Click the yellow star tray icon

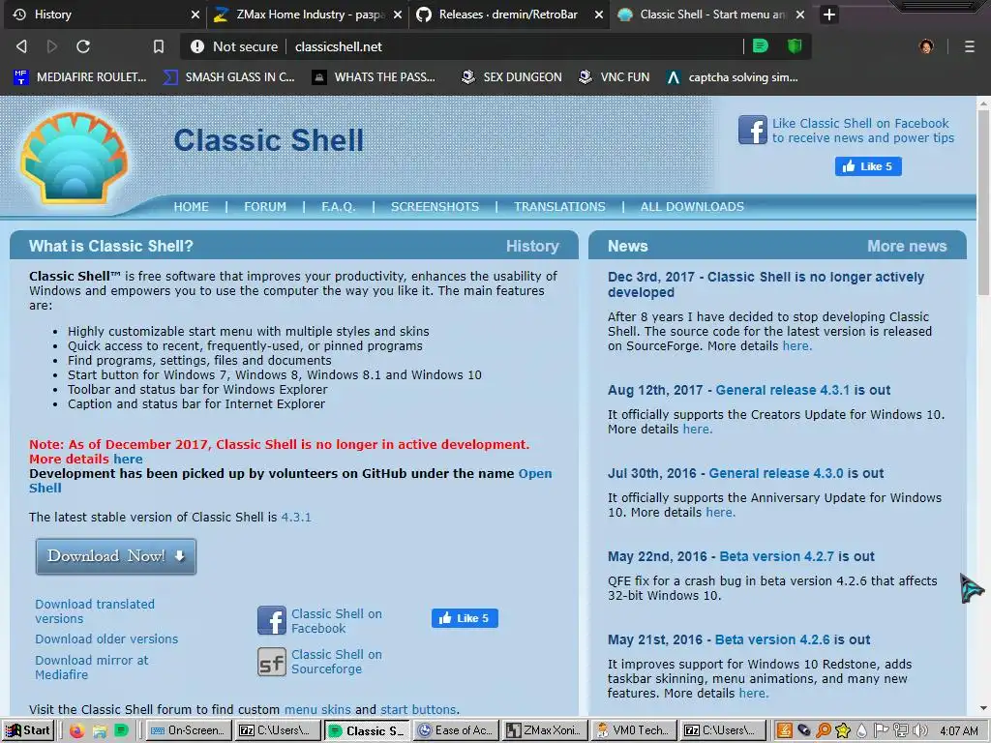843,730
